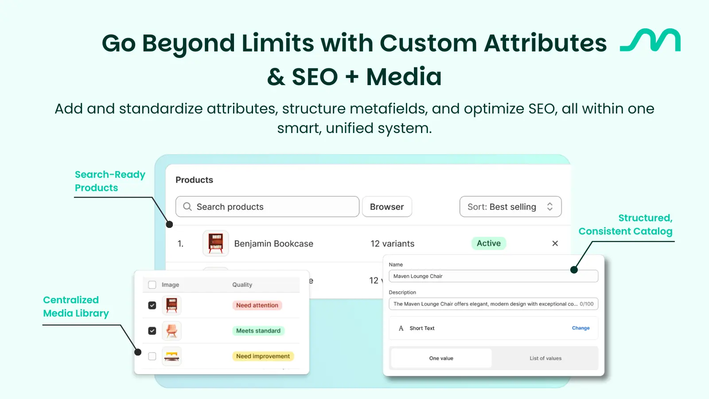Click the Active status badge
Viewport: 709px width, 399px height.
pos(489,243)
